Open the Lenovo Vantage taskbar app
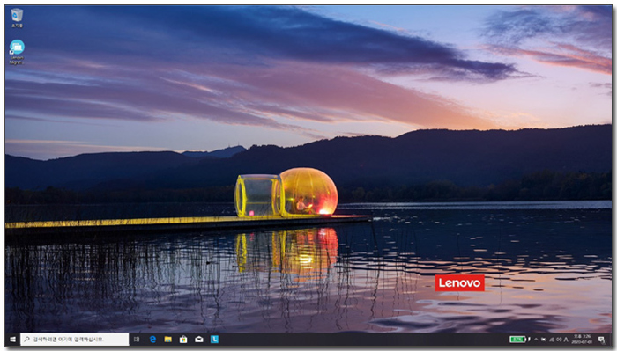The image size is (617, 351). [x=214, y=339]
